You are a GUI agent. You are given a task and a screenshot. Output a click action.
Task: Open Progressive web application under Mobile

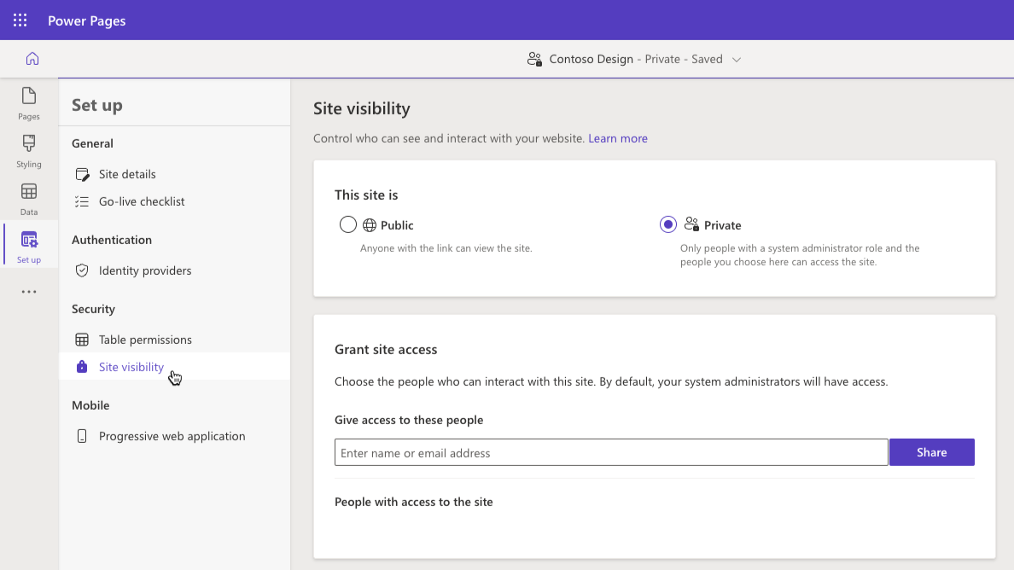pos(172,435)
